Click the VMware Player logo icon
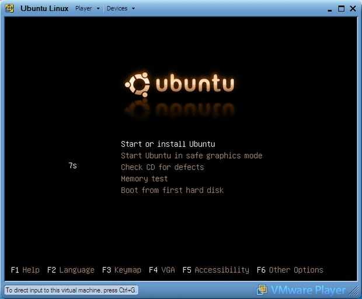 tap(262, 290)
